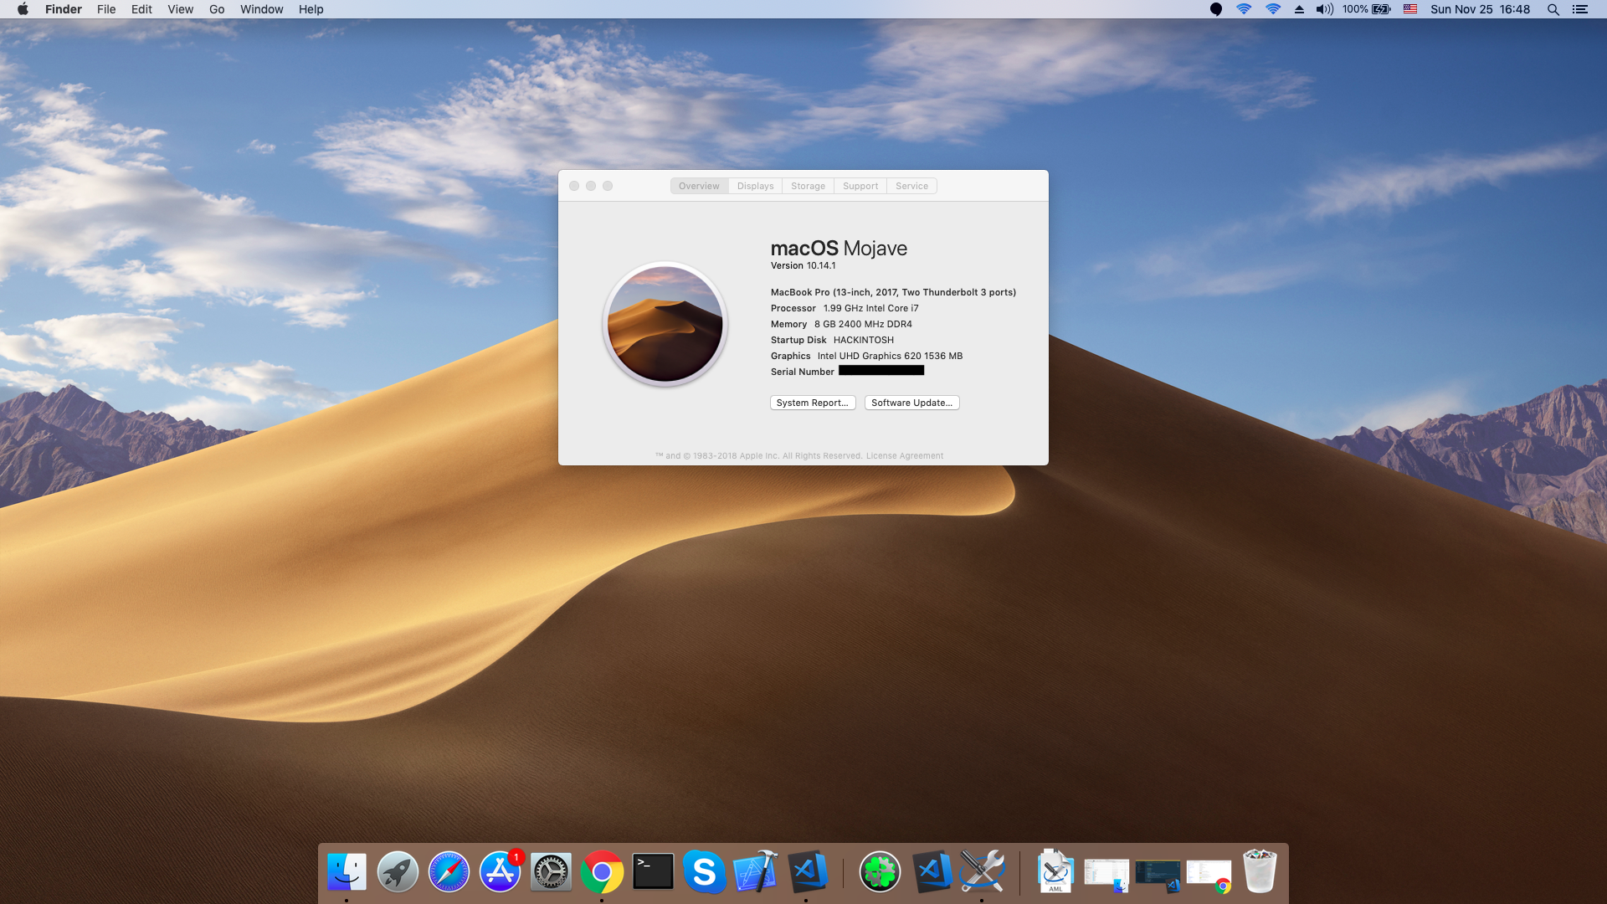Viewport: 1607px width, 904px height.
Task: Open the Go menu in the menu bar
Action: pyautogui.click(x=217, y=9)
